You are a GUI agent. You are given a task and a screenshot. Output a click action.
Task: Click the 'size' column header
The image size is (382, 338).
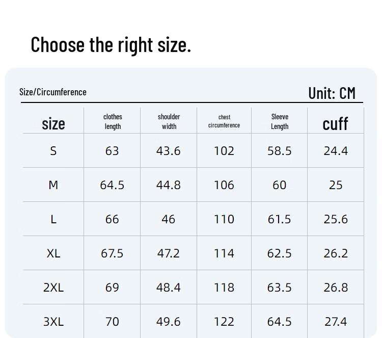[x=53, y=123]
